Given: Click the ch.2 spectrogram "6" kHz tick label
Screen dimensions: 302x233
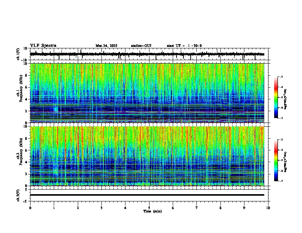Looking at the screenshot, I should 26,150.
